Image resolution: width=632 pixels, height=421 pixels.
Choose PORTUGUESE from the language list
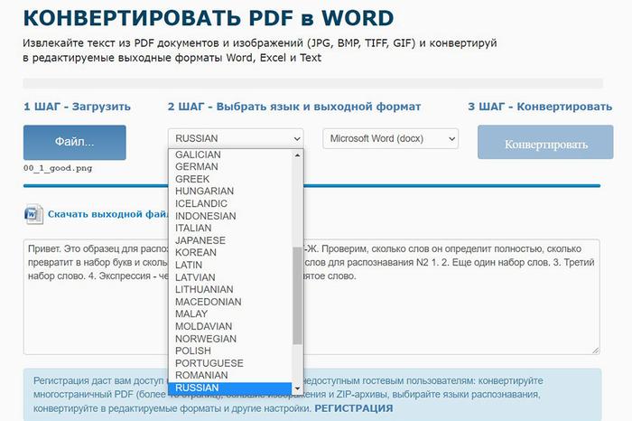tap(209, 363)
